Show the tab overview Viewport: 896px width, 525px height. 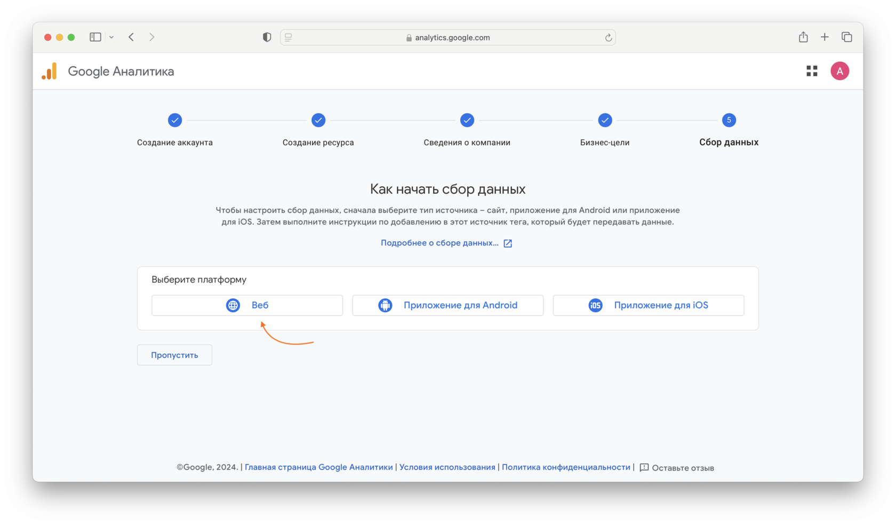coord(846,37)
